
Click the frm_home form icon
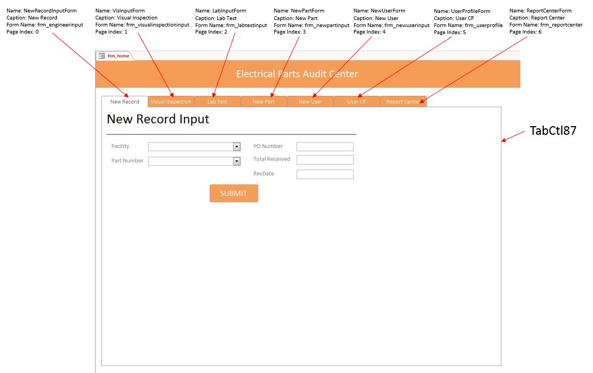click(101, 56)
